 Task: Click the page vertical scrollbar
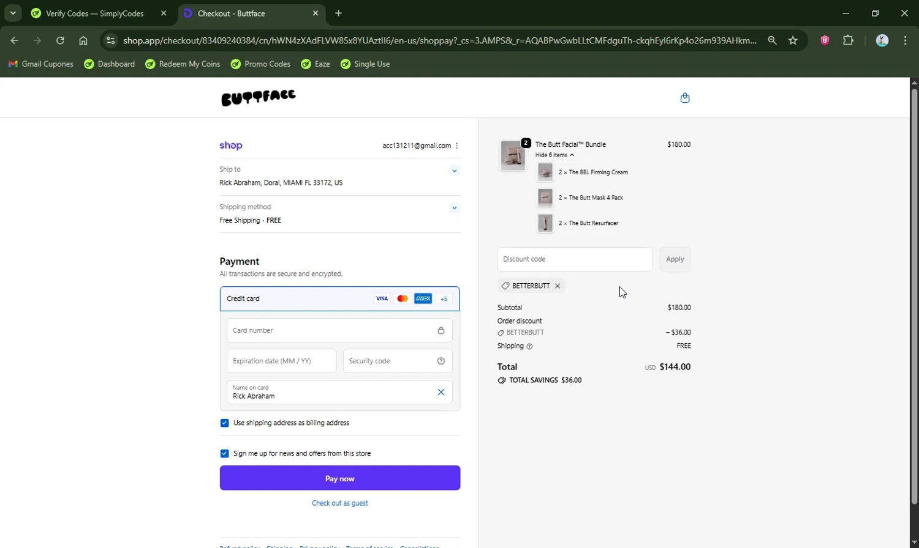(914, 297)
